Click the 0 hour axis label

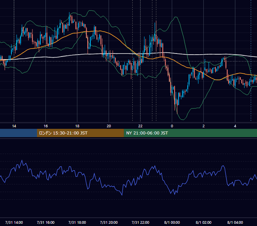point(172,126)
